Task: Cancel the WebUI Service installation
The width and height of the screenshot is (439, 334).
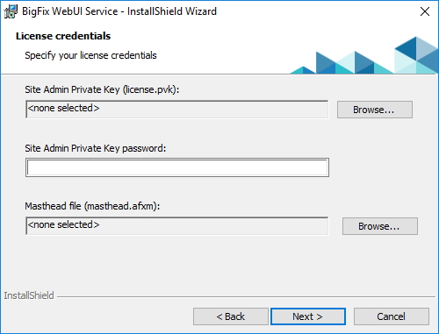Action: click(x=392, y=316)
